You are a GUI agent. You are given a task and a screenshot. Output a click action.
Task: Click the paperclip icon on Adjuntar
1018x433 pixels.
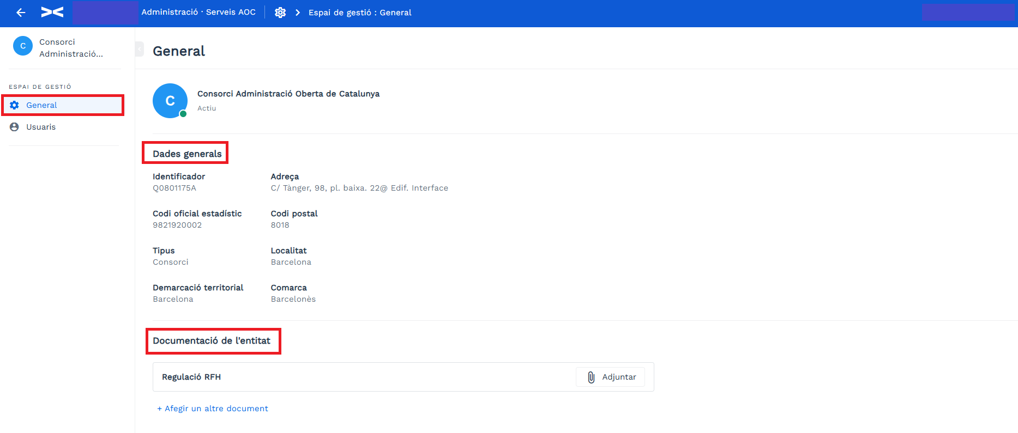tap(591, 377)
